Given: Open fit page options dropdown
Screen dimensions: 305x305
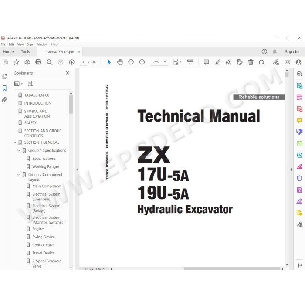Looking at the screenshot, I should (177, 62).
